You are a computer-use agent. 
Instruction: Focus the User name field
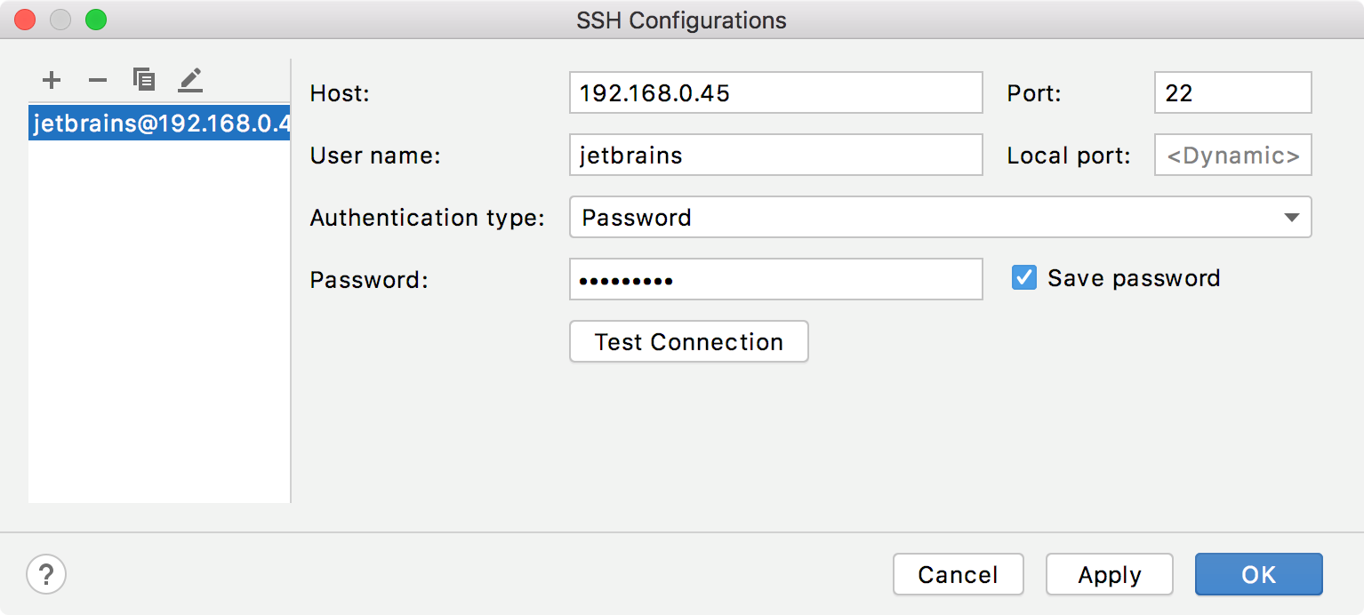click(x=775, y=155)
